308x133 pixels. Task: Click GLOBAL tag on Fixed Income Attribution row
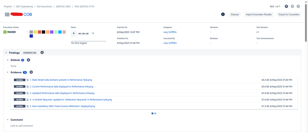point(20,106)
